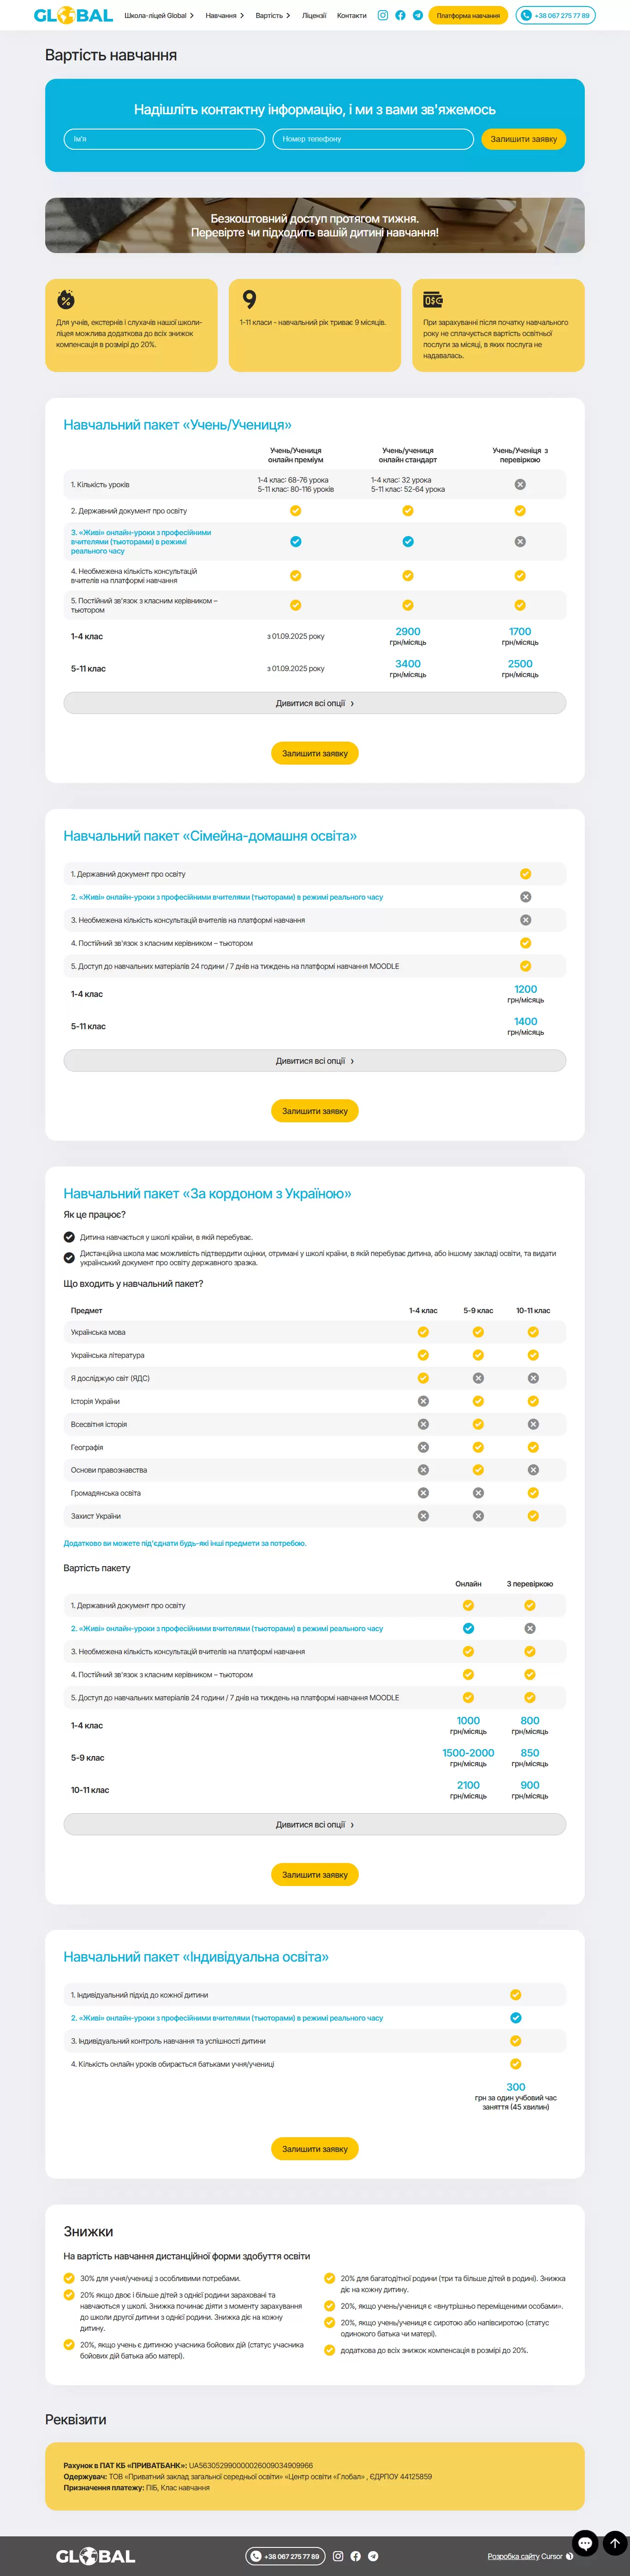
Task: Open Telegram icon in the top header
Action: coord(417,16)
